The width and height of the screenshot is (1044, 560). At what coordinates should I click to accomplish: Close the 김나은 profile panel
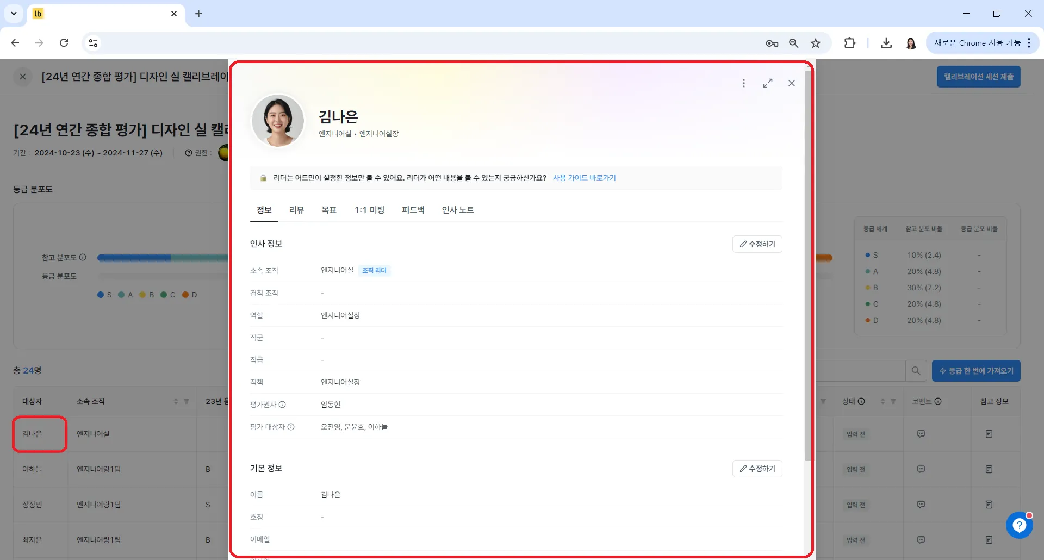pos(792,83)
